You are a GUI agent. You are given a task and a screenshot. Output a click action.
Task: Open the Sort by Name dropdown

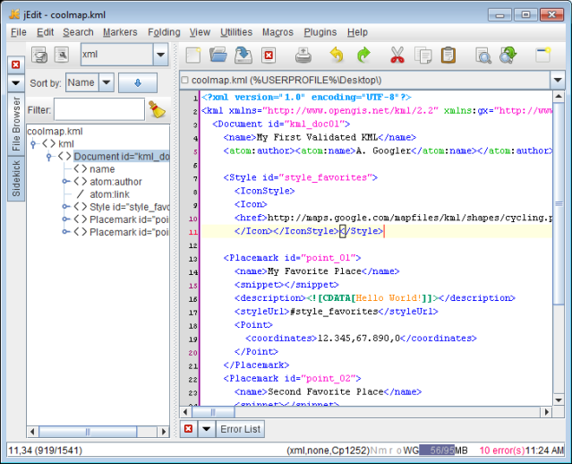click(107, 82)
